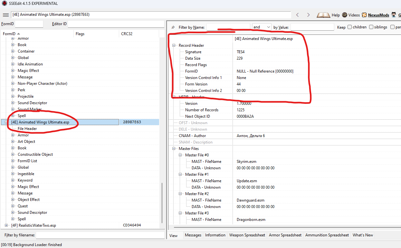Switch to the Information tab

pyautogui.click(x=215, y=235)
